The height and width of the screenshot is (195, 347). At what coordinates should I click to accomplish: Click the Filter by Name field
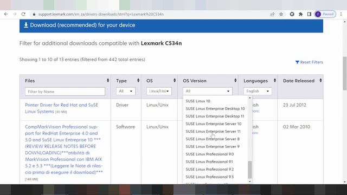point(65,92)
